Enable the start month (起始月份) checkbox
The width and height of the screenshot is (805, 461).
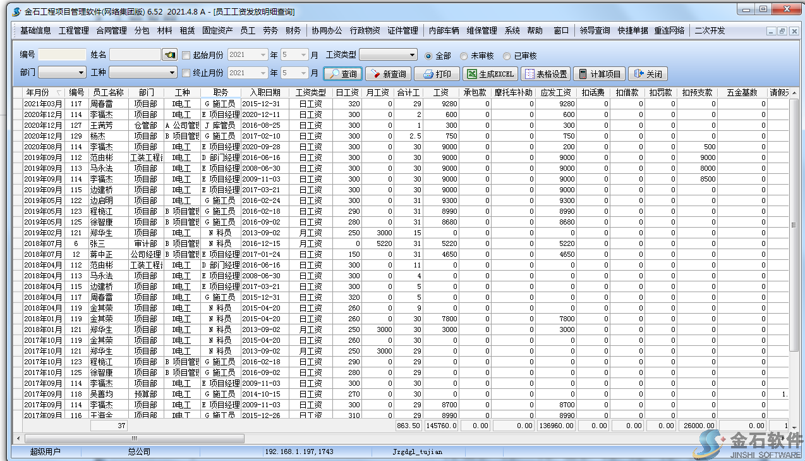pos(186,56)
